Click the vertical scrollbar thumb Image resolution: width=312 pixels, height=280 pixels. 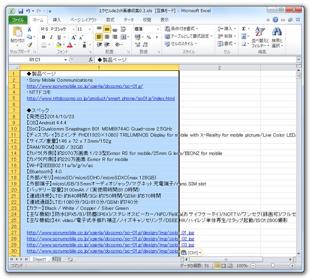pos(299,76)
